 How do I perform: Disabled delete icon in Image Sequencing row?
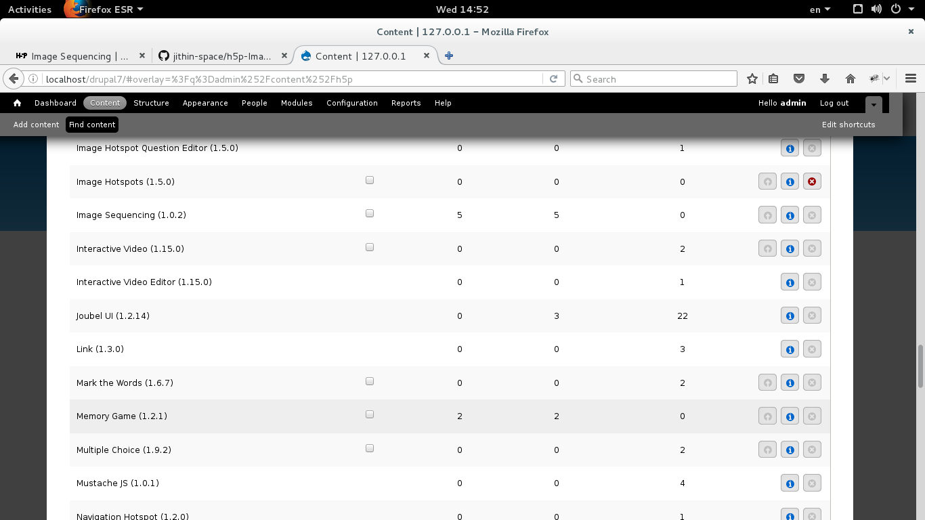(x=812, y=215)
